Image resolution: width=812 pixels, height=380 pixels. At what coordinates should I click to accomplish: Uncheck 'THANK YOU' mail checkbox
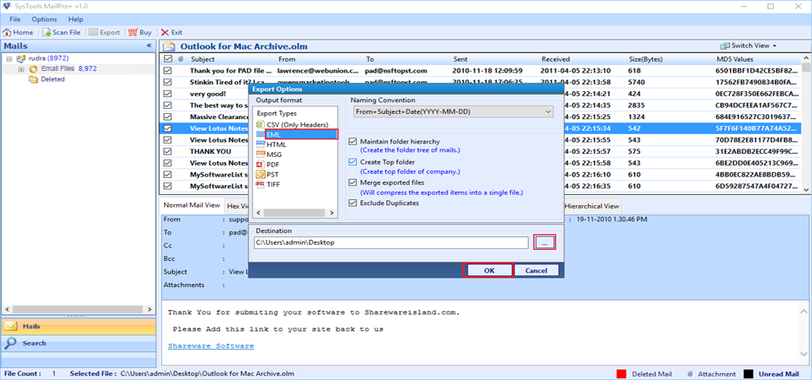coord(167,151)
